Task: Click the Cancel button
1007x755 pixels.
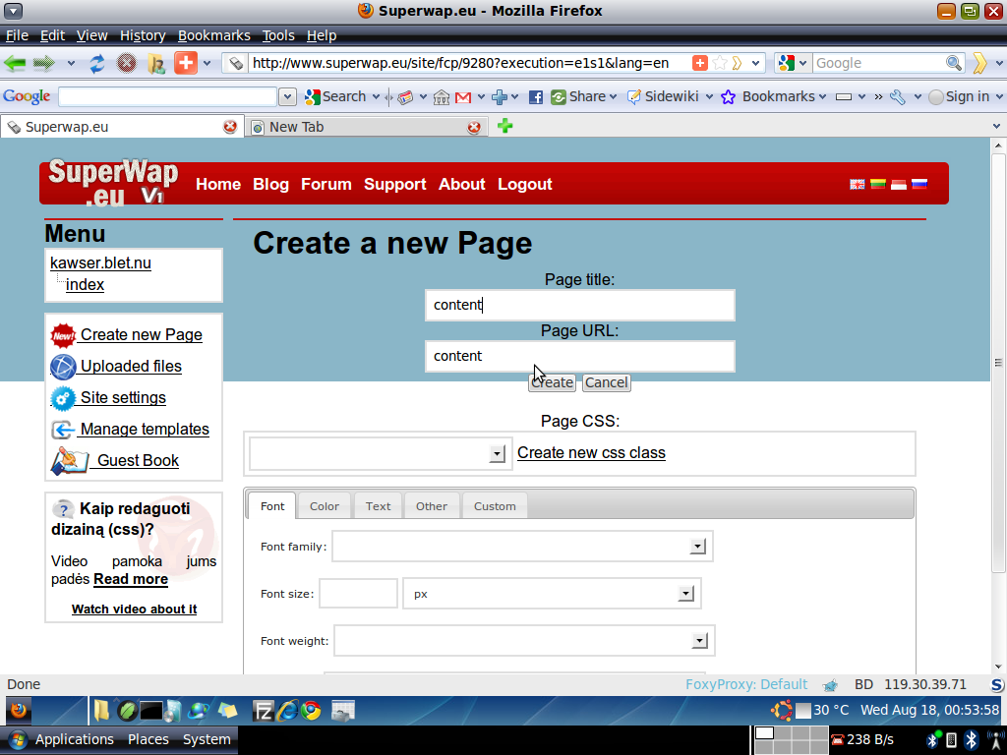Action: coord(606,382)
